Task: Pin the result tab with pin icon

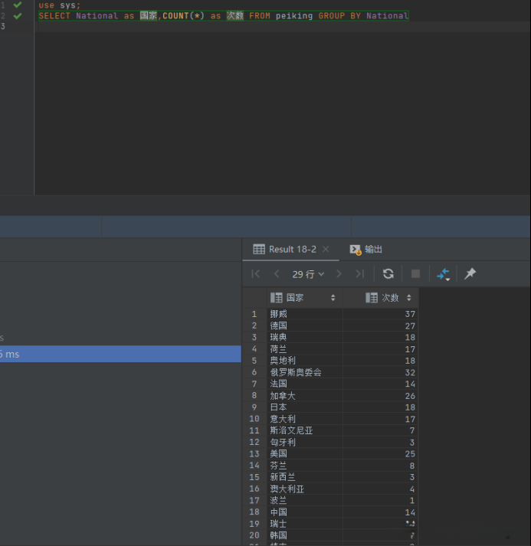Action: tap(470, 273)
